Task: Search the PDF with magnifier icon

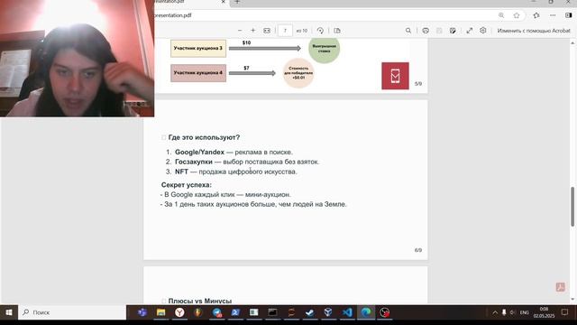Action: [x=408, y=31]
